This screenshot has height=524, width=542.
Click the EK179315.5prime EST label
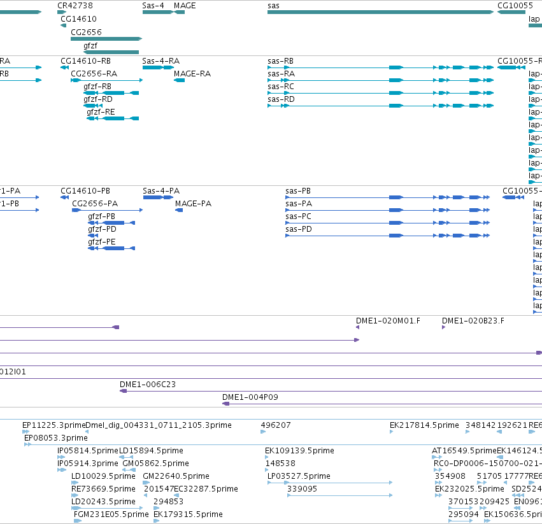coord(188,514)
